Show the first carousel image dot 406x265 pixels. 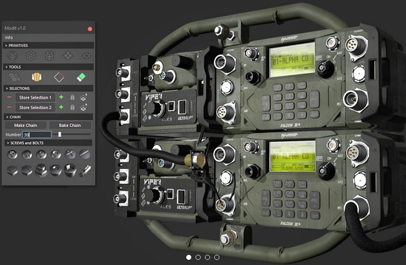(189, 257)
